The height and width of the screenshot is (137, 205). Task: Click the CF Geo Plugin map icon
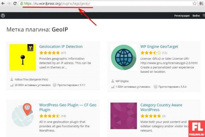tap(23, 116)
